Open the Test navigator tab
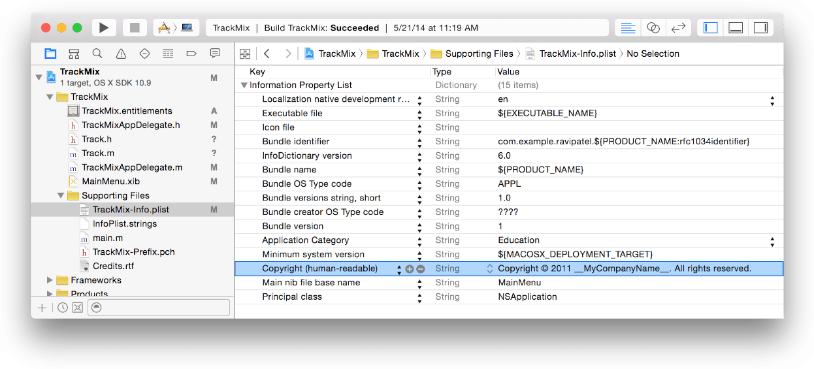 pos(144,54)
